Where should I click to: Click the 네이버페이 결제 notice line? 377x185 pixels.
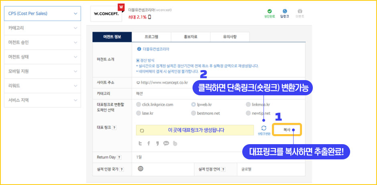point(168,72)
